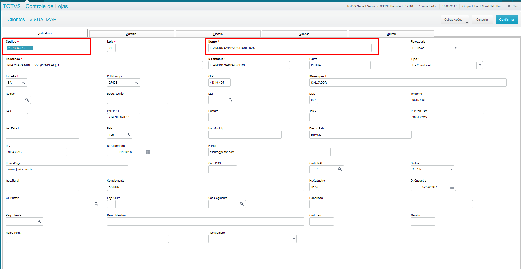The height and width of the screenshot is (269, 521).
Task: Open the Tipo Membro dropdown
Action: click(x=294, y=239)
